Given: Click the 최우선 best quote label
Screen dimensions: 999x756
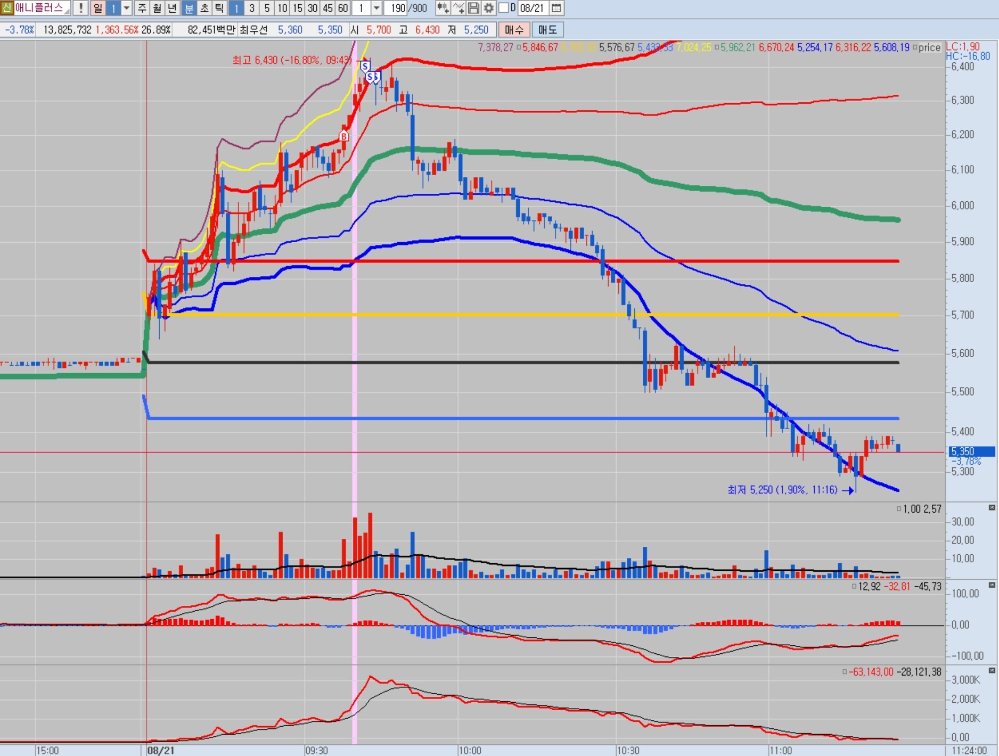Looking at the screenshot, I should (253, 30).
